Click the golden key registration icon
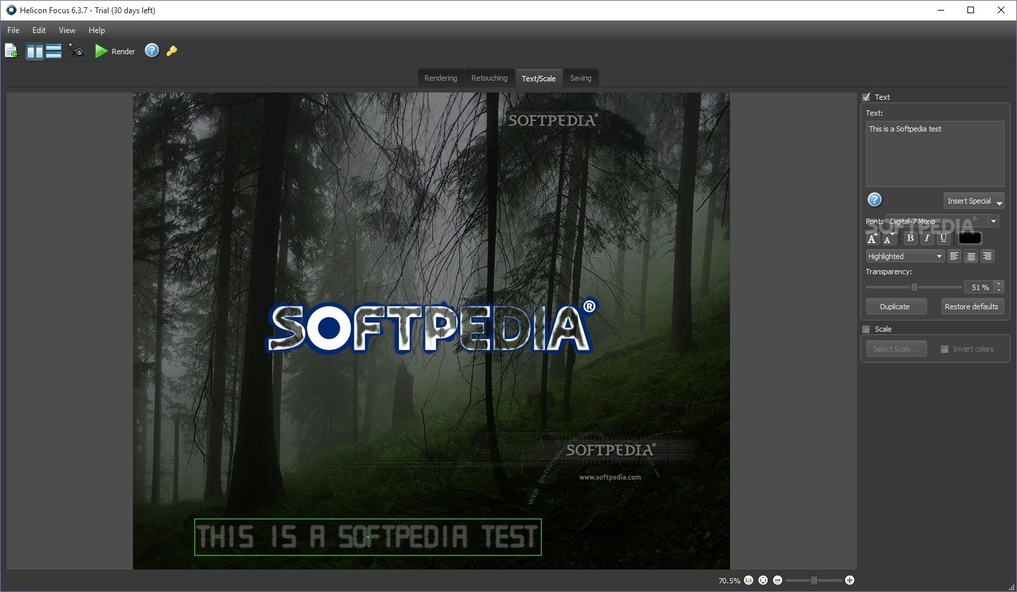This screenshot has height=592, width=1017. (x=172, y=51)
